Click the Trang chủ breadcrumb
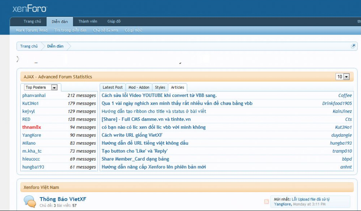Viewport: 361px width, 211px height. pyautogui.click(x=29, y=46)
